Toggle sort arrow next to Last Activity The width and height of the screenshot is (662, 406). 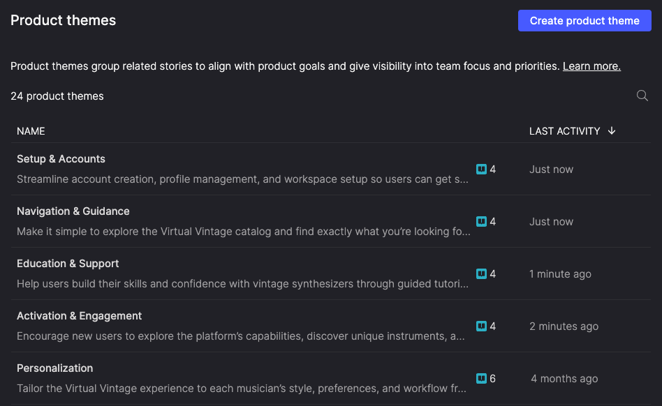(x=612, y=130)
